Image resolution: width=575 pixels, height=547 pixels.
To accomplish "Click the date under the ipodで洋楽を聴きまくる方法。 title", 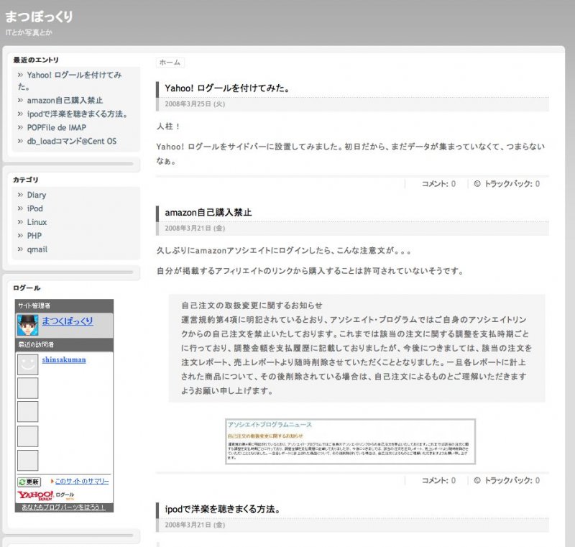I will (x=195, y=525).
